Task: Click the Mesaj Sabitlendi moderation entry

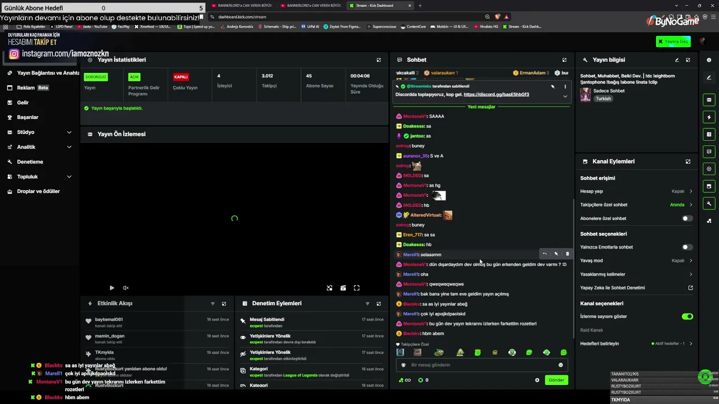Action: coord(312,323)
